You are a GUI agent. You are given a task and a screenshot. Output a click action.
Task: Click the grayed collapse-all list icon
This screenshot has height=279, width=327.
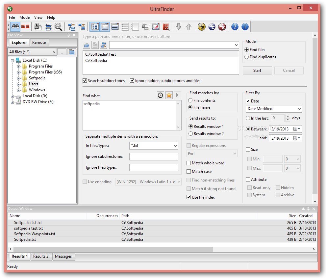coord(135,27)
